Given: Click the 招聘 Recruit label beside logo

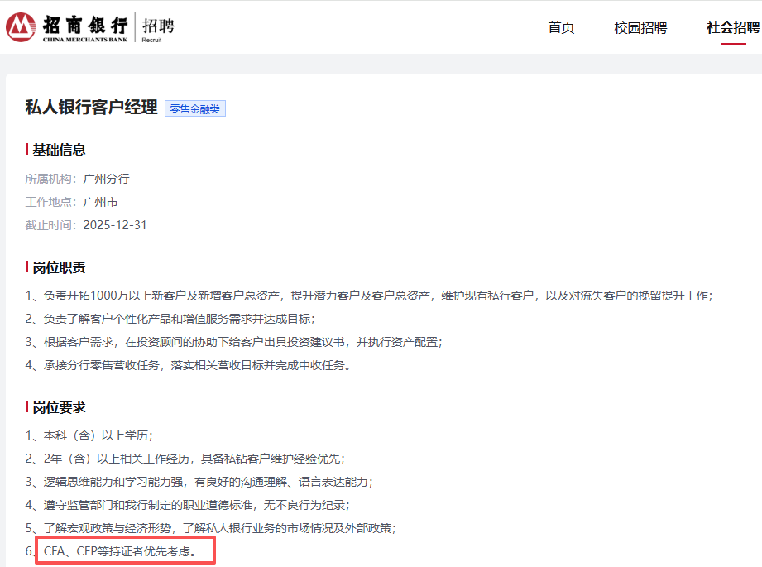Looking at the screenshot, I should (x=158, y=27).
